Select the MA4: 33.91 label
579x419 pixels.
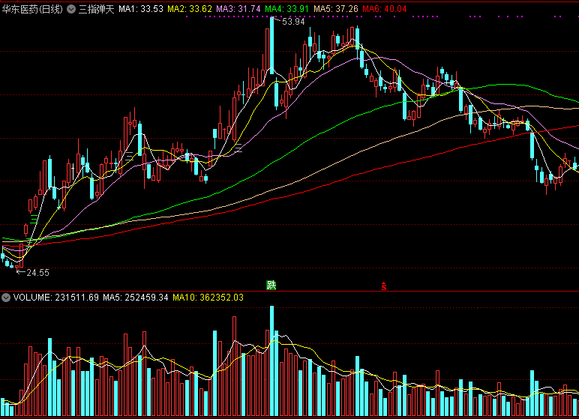(x=287, y=9)
